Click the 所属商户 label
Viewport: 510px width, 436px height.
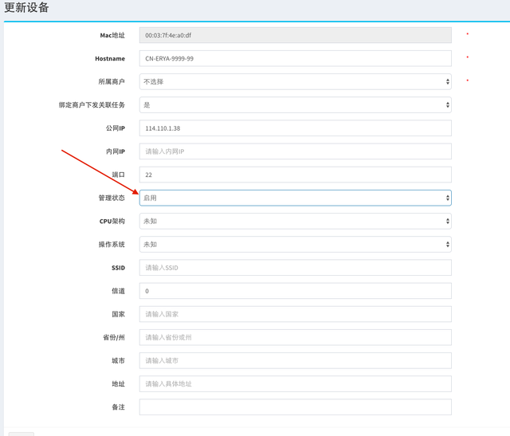112,81
